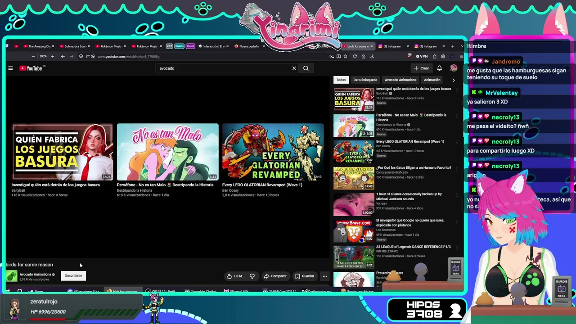Open options for sidebar Gatos Eligen video
Viewport: 576px width, 324px height.
coord(457,169)
